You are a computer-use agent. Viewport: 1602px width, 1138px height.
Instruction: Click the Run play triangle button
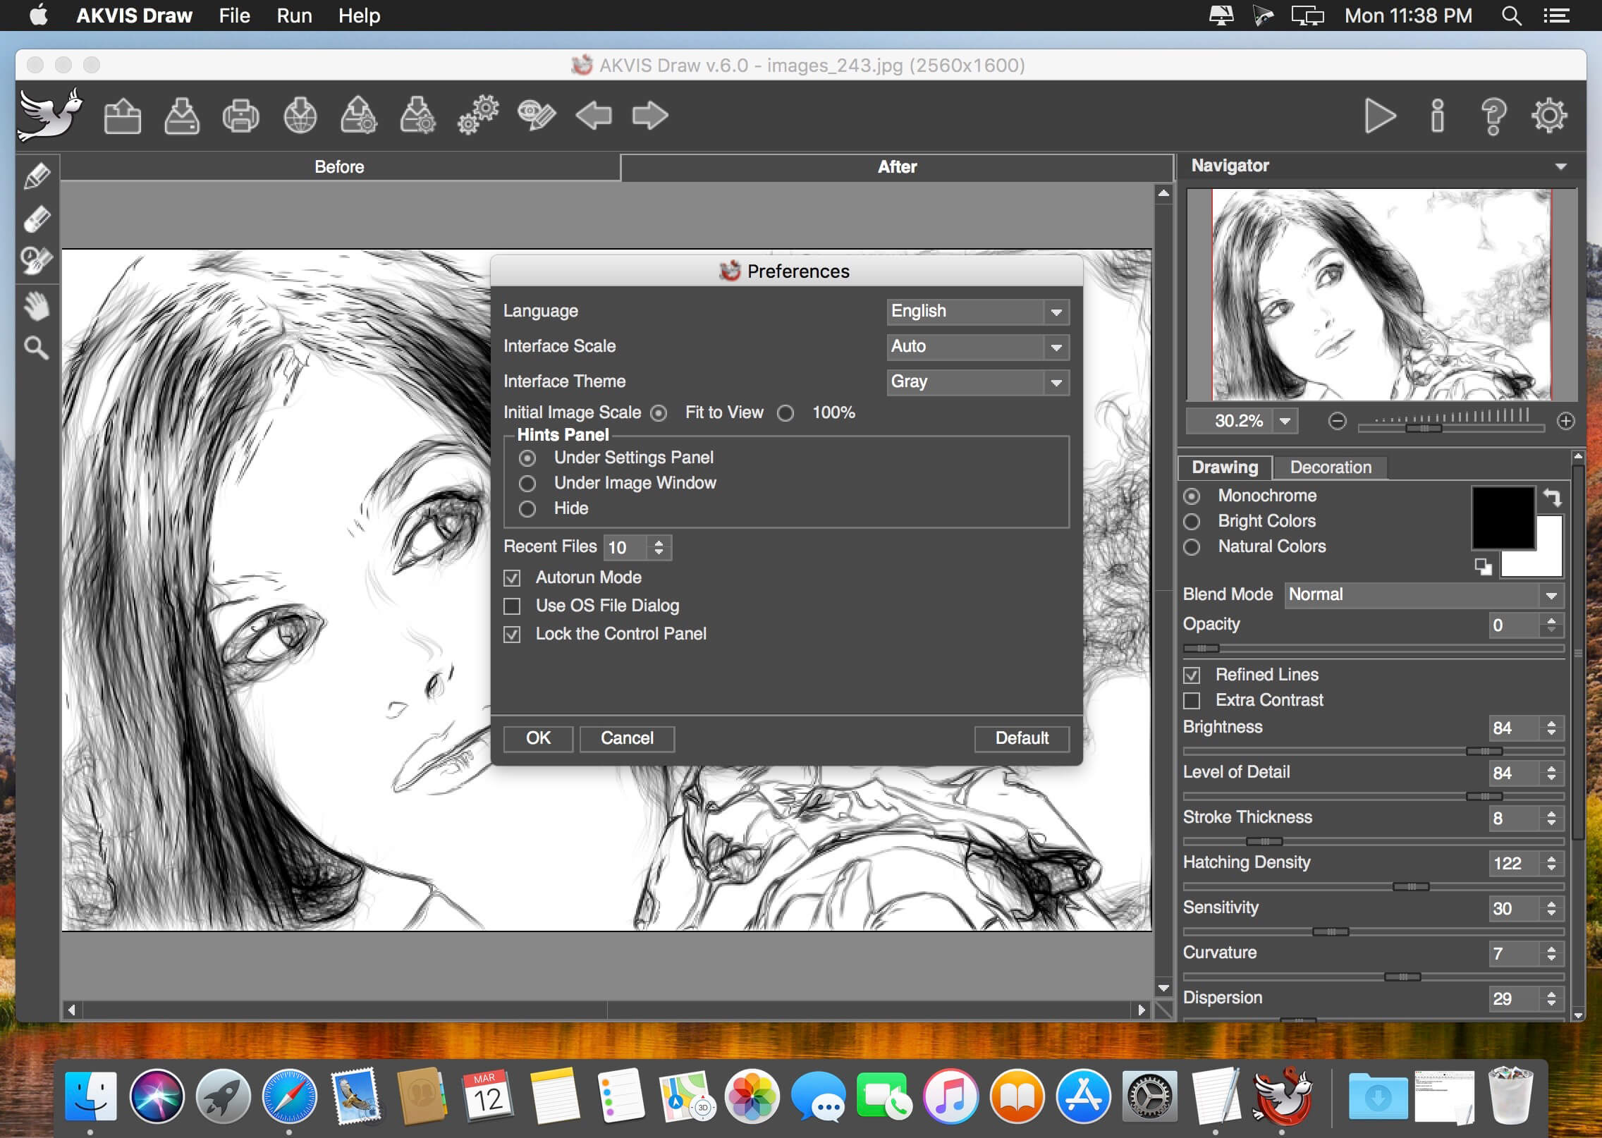(x=1380, y=116)
